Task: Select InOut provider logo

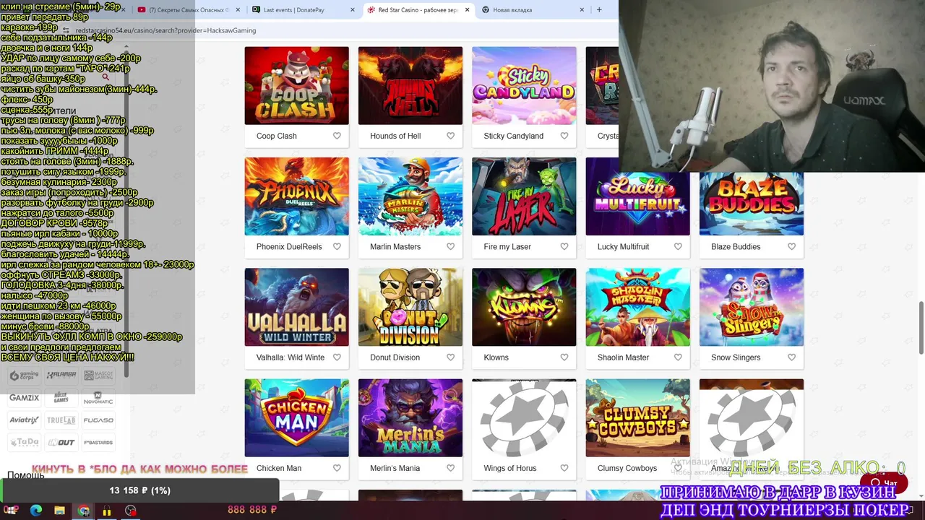Action: point(61,443)
